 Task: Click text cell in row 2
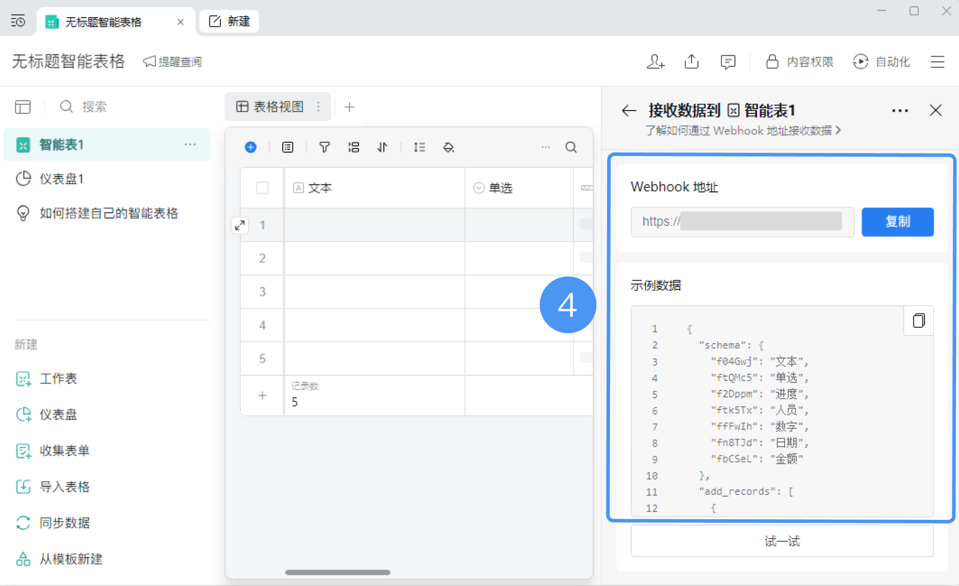[375, 258]
